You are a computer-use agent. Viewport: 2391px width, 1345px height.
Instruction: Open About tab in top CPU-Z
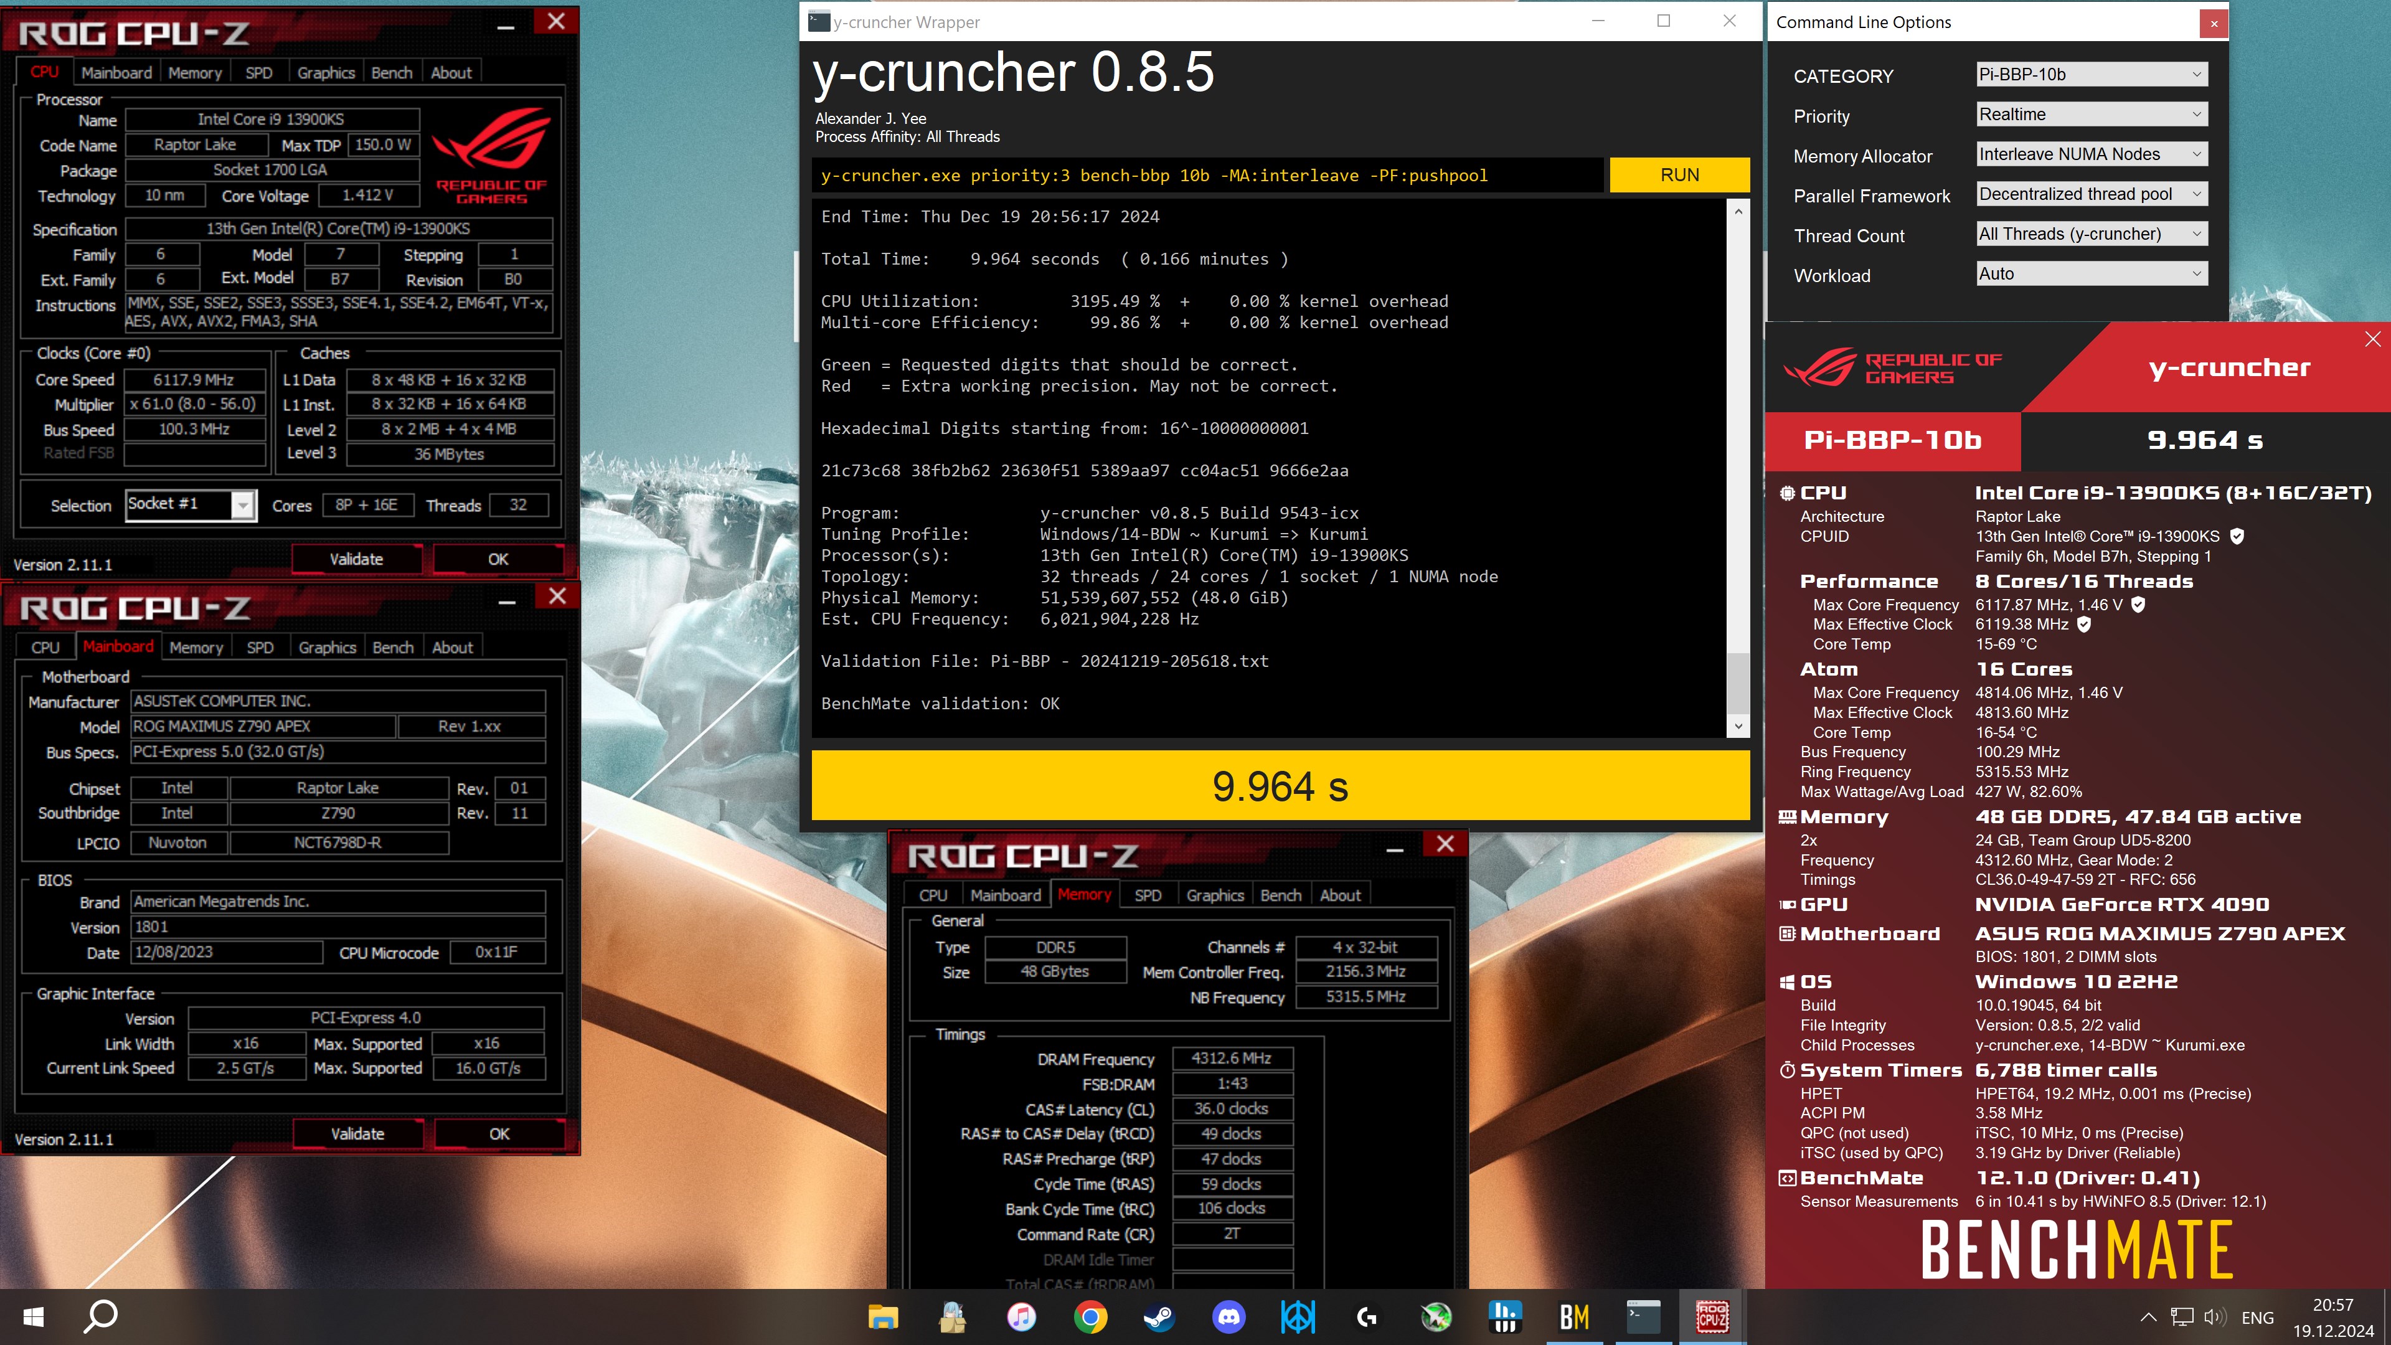pyautogui.click(x=451, y=72)
